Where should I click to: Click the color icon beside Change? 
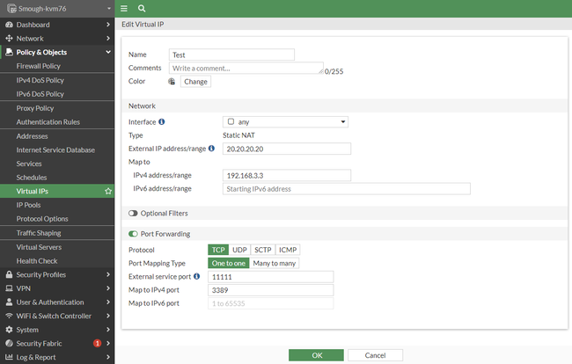pyautogui.click(x=172, y=81)
